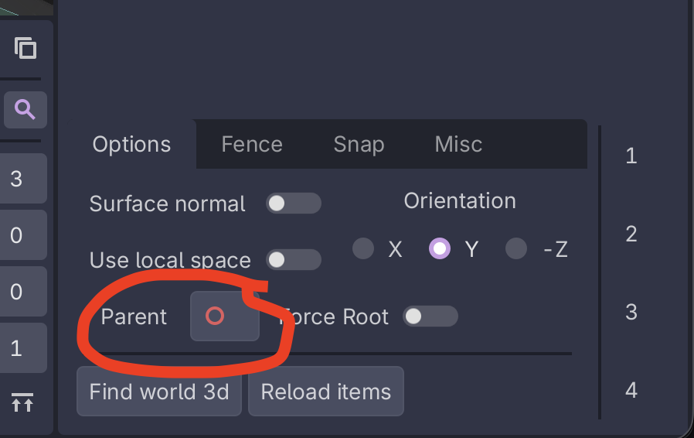This screenshot has height=438, width=694.
Task: Click the number 2 in the numbered column
Action: point(631,234)
